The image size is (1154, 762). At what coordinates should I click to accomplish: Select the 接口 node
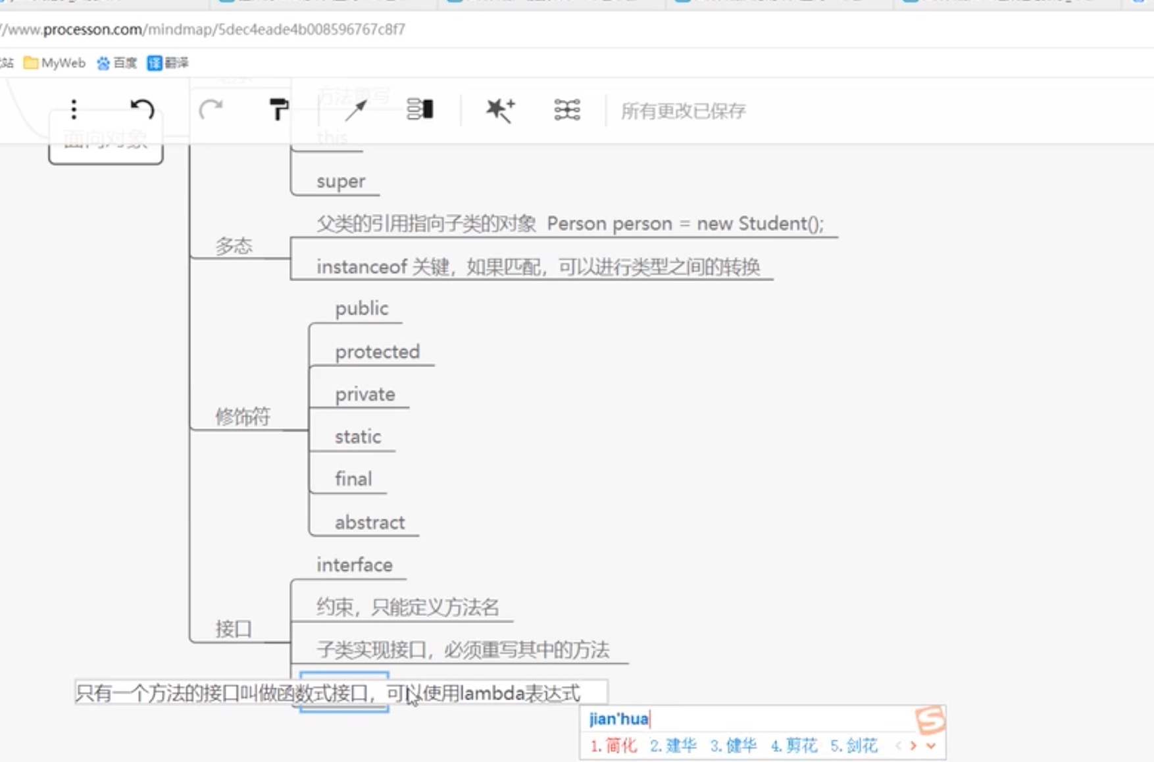[x=234, y=629]
